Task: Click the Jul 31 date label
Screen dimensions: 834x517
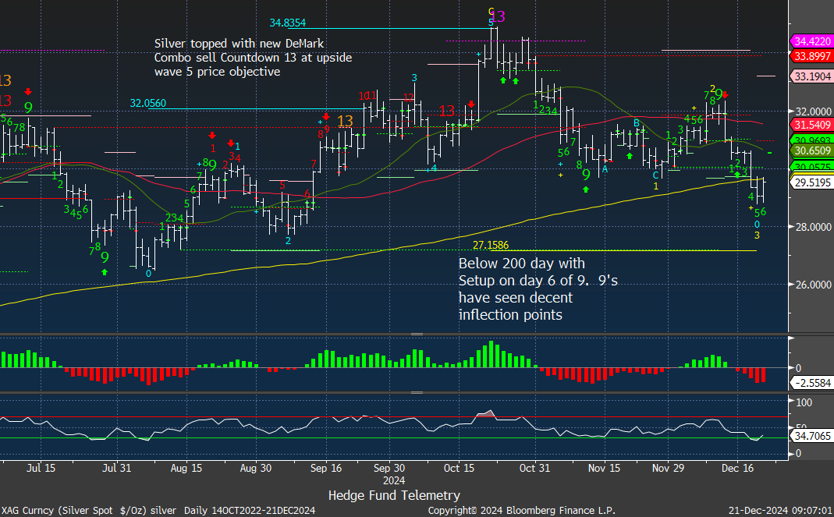Action: [x=116, y=468]
